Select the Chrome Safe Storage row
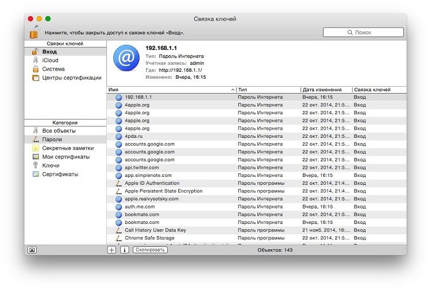Screen dimensions: 431x290 click(x=149, y=238)
